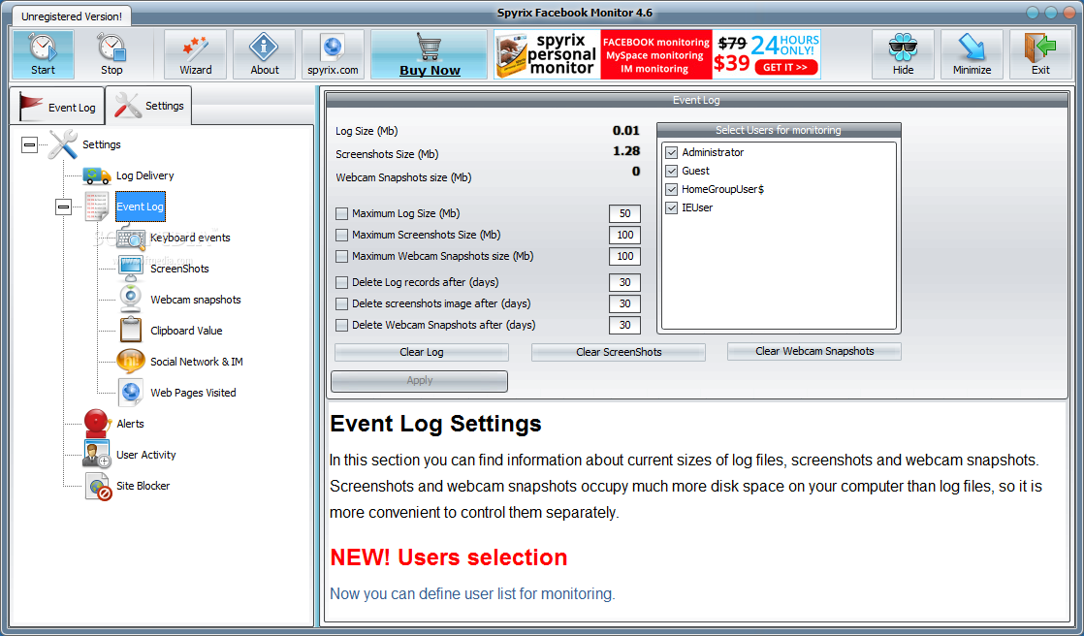The width and height of the screenshot is (1084, 636).
Task: Click the Keyboard events magnifier icon
Action: (131, 238)
